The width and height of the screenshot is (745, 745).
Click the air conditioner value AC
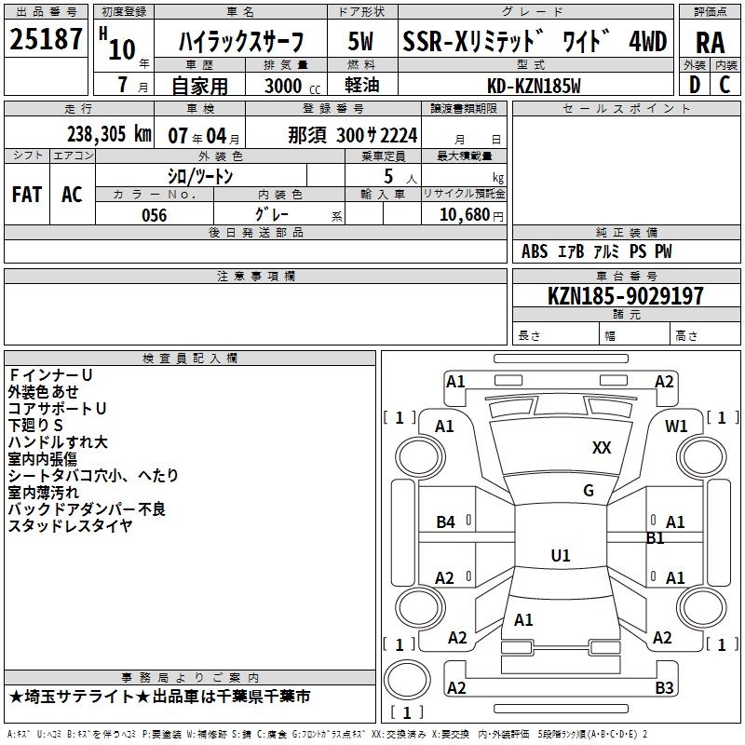tap(72, 195)
